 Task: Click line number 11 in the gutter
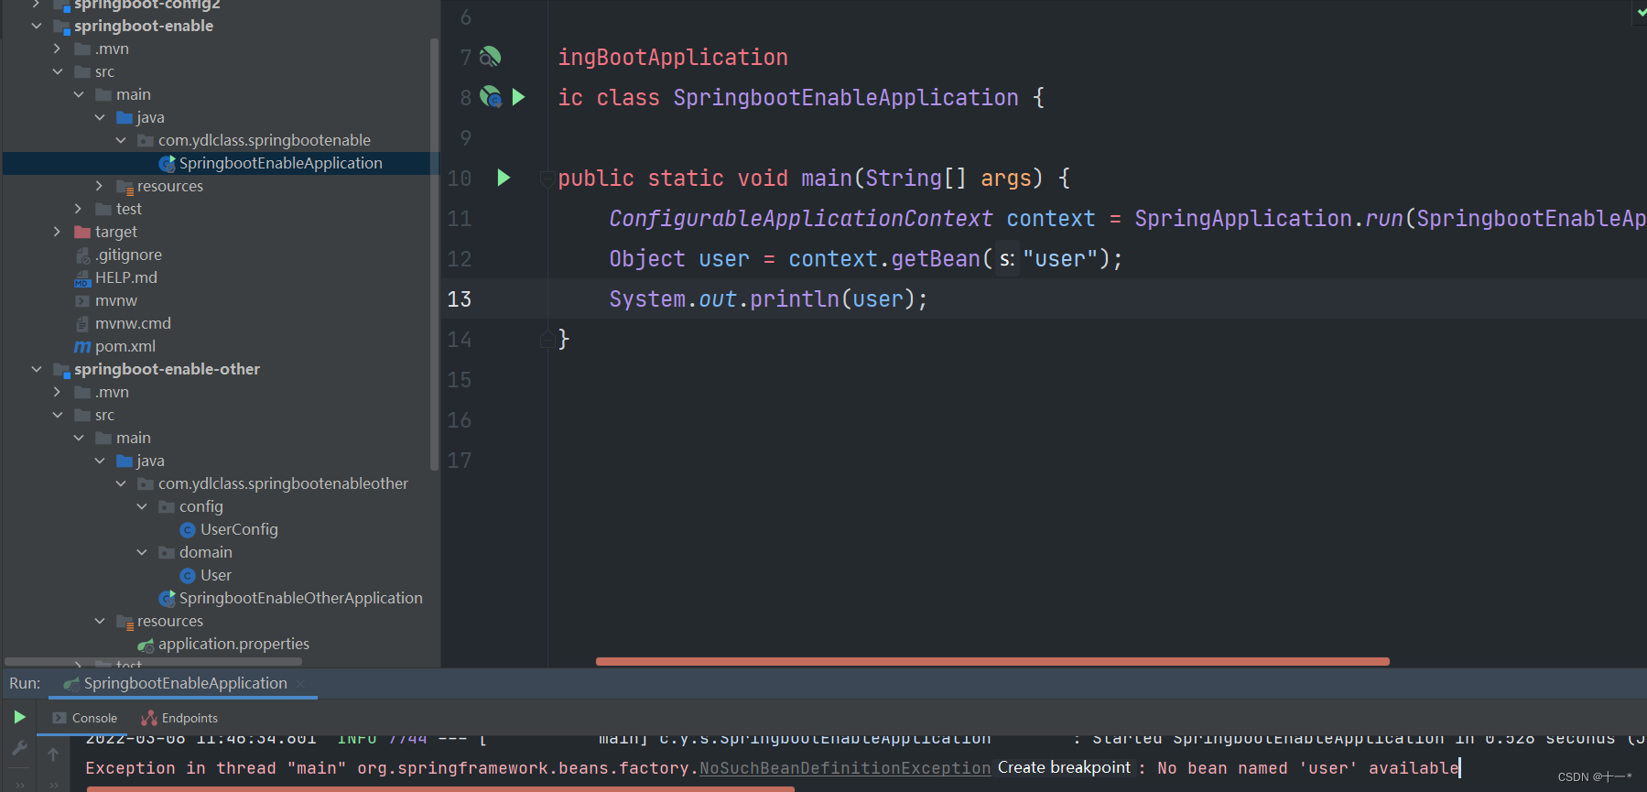(460, 219)
